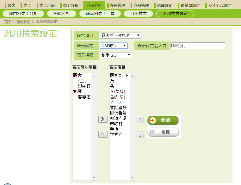The height and width of the screenshot is (185, 241).
Task: Open the 設定項目 顧客データ抽出 dropdown
Action: 120,36
